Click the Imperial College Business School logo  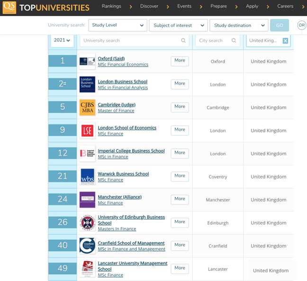tap(87, 153)
